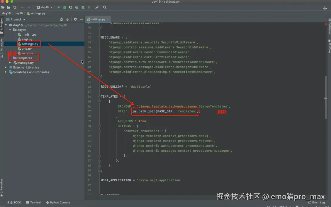Collapse the inner day16 folder

click(x=10, y=30)
